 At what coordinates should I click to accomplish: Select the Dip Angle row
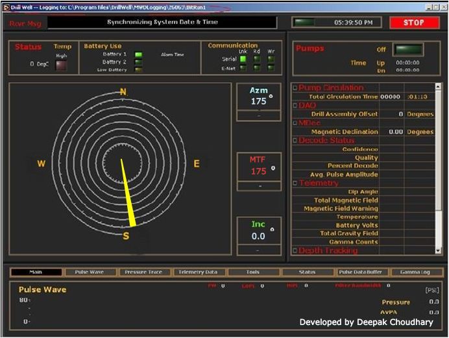(363, 192)
